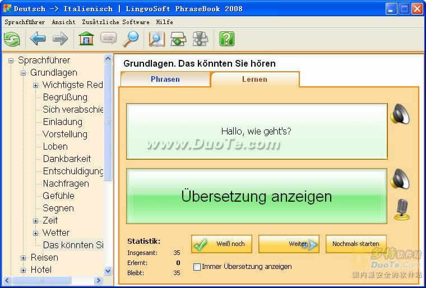Play audio for the translation box

point(400,179)
